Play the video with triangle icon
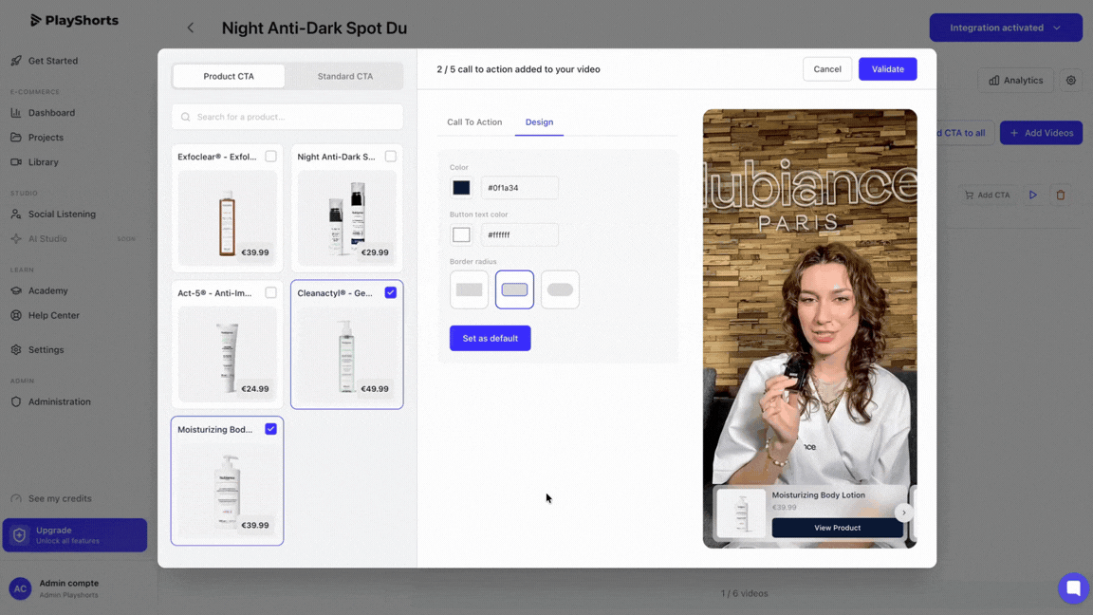Viewport: 1093px width, 615px height. point(1033,196)
